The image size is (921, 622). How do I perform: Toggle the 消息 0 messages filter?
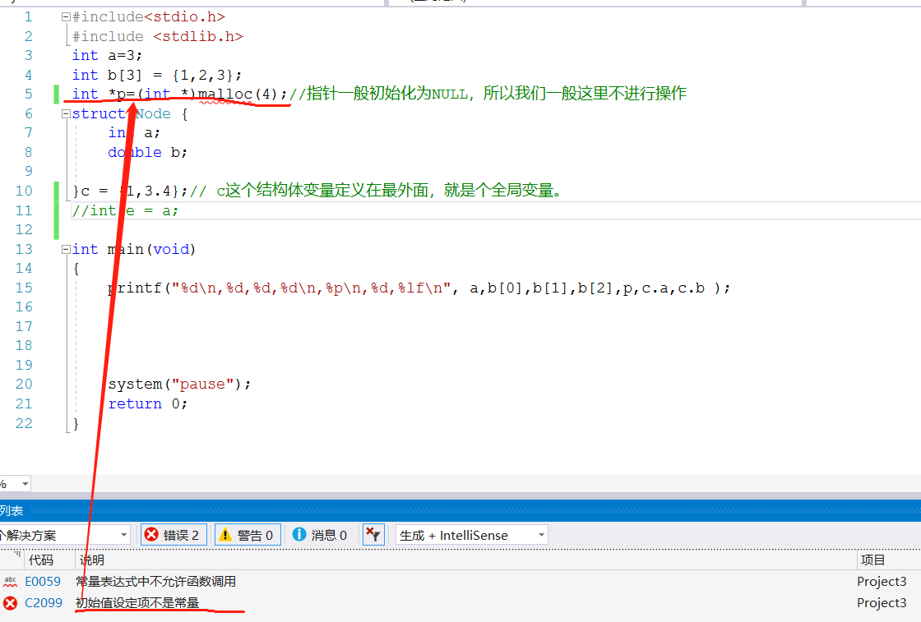[x=320, y=535]
